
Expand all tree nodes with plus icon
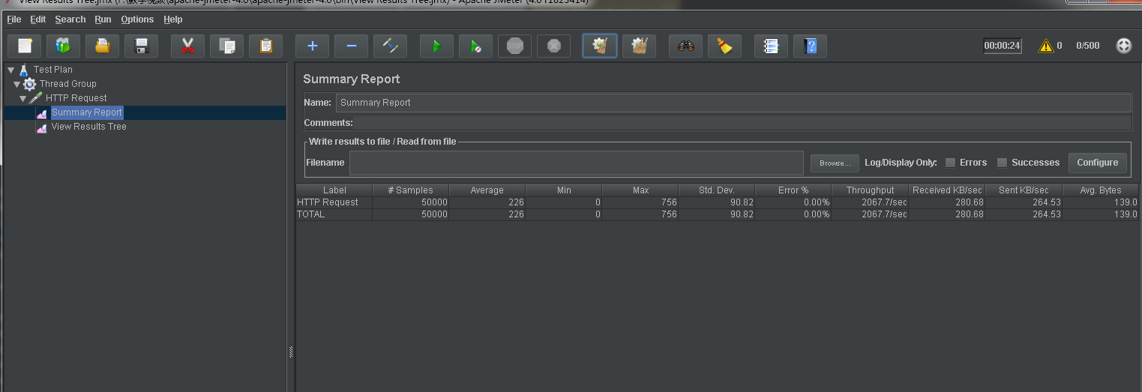tap(312, 46)
